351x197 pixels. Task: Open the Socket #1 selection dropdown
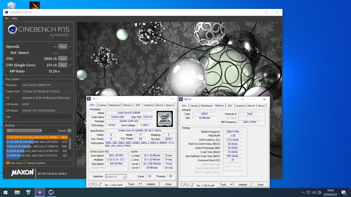click(x=116, y=177)
